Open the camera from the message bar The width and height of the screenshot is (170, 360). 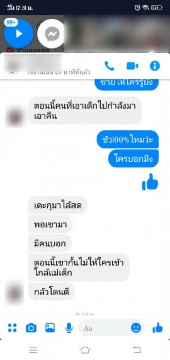tap(31, 328)
